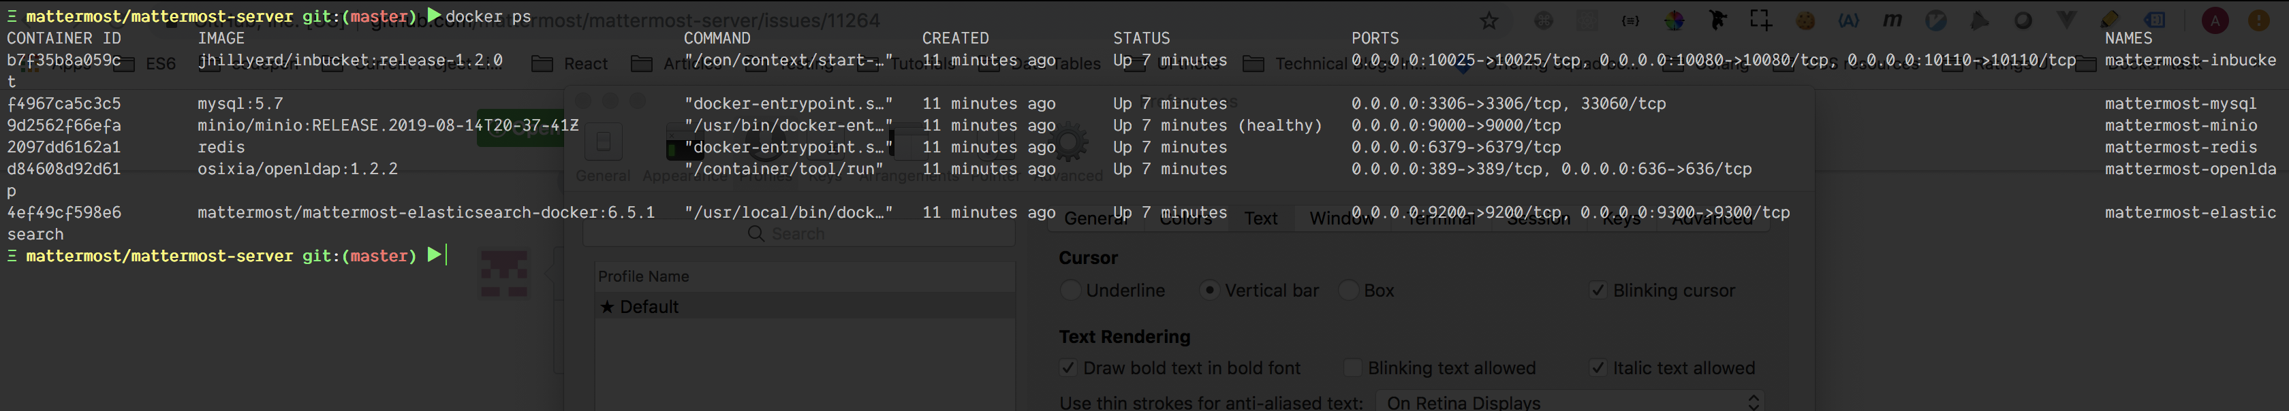Click image mattermost/mattermost-elasticsearch-docker:6.5.1
This screenshot has height=411, width=2289.
coord(426,212)
